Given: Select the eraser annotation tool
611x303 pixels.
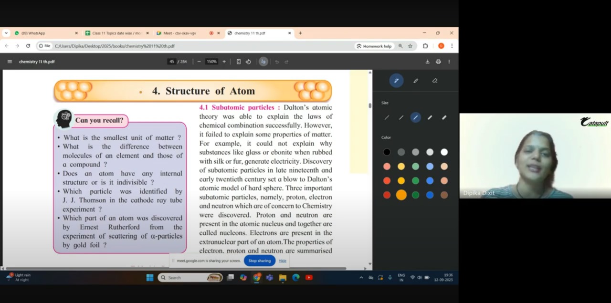Looking at the screenshot, I should click(434, 81).
